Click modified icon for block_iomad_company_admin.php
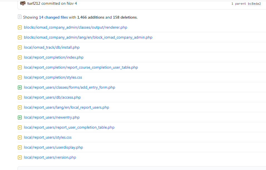 (20, 37)
